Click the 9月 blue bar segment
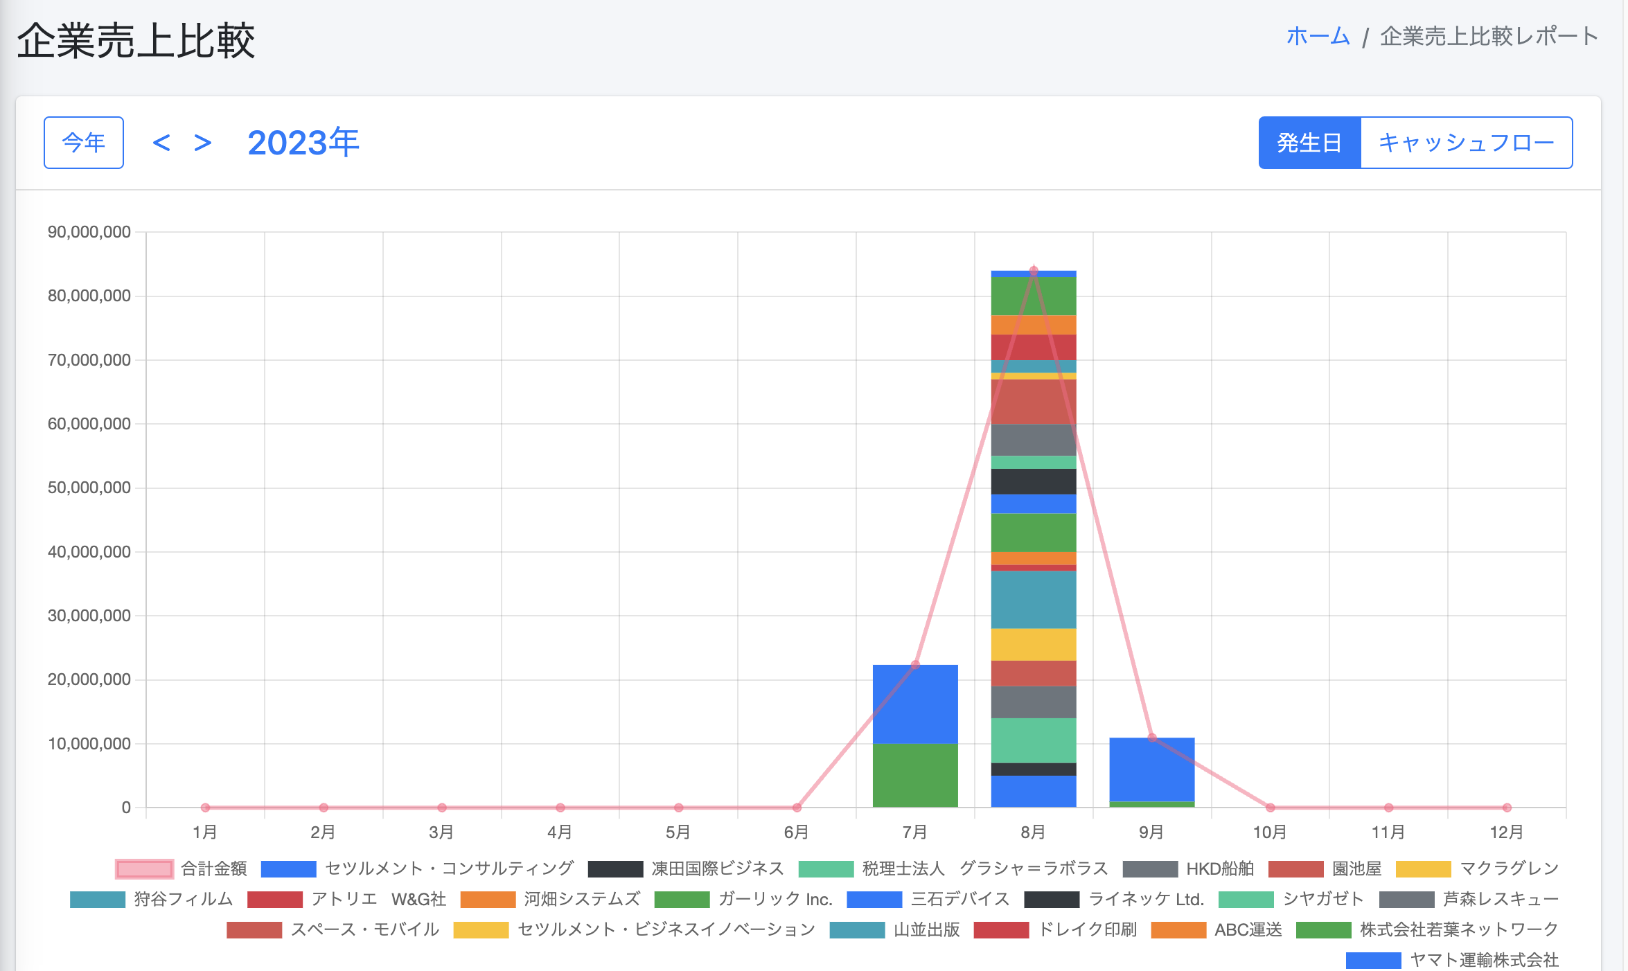 [x=1152, y=769]
